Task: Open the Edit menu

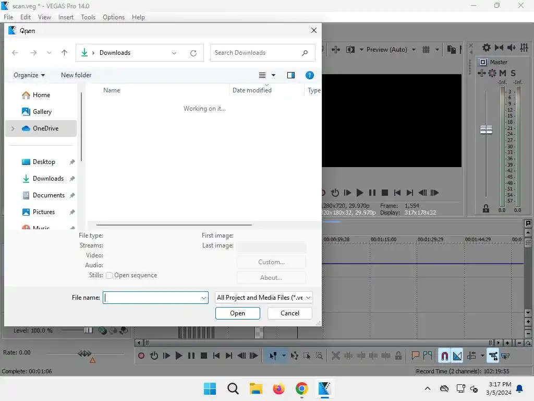Action: pos(26,17)
